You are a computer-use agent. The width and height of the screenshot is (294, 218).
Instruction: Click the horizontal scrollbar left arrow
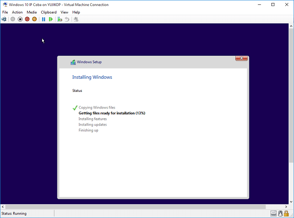tap(2, 207)
